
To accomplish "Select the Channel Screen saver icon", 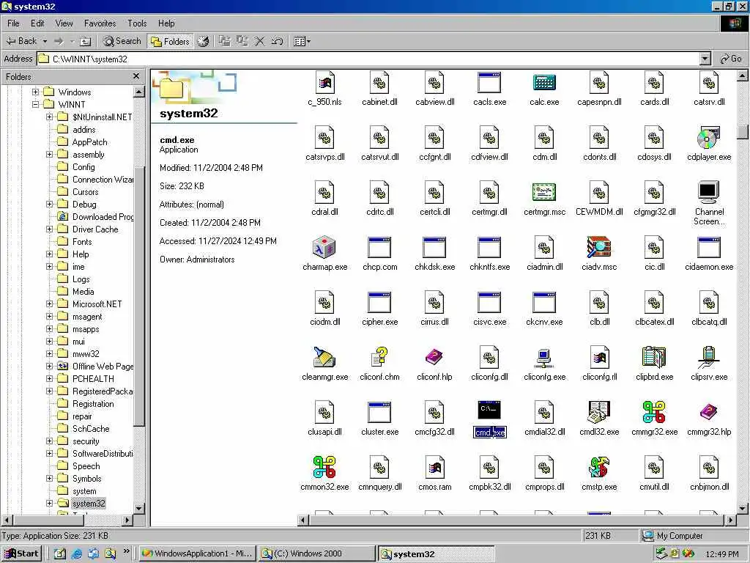I will pos(709,193).
